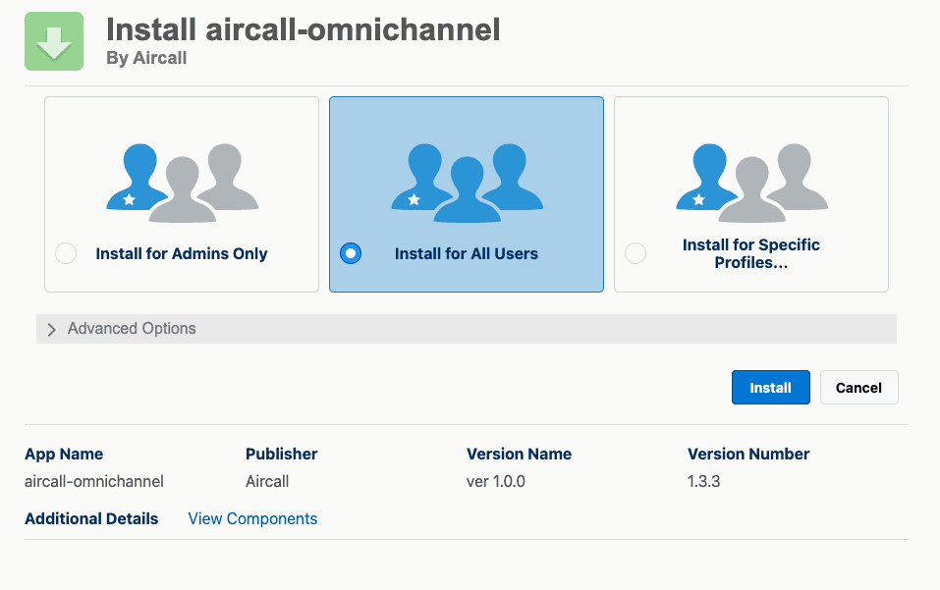Click the 'Install for Specific Profiles...' text label

point(751,253)
